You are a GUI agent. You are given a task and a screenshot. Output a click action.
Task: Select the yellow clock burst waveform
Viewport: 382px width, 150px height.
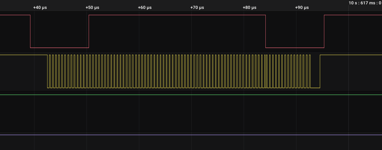click(179, 71)
